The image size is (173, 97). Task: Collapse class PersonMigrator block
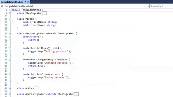click(10, 33)
